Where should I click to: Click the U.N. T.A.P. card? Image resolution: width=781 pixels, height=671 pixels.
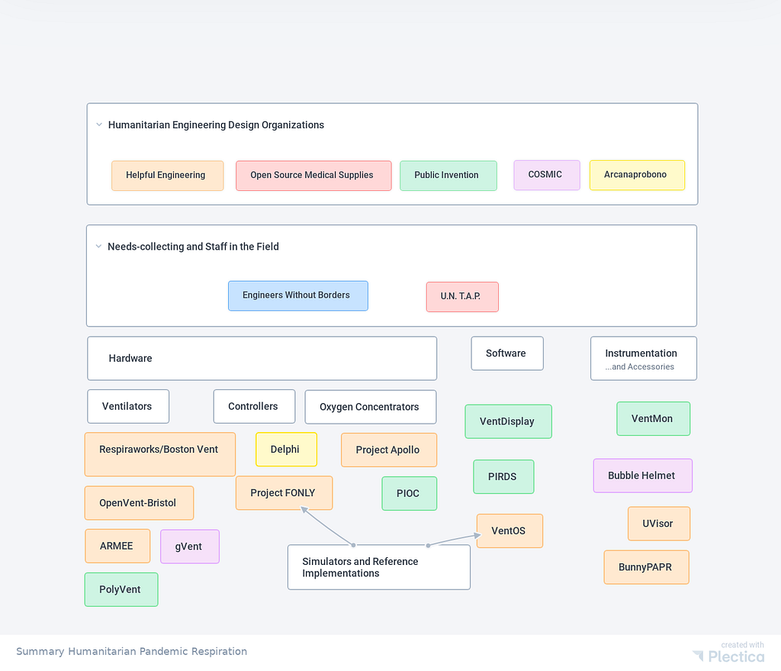[462, 297]
